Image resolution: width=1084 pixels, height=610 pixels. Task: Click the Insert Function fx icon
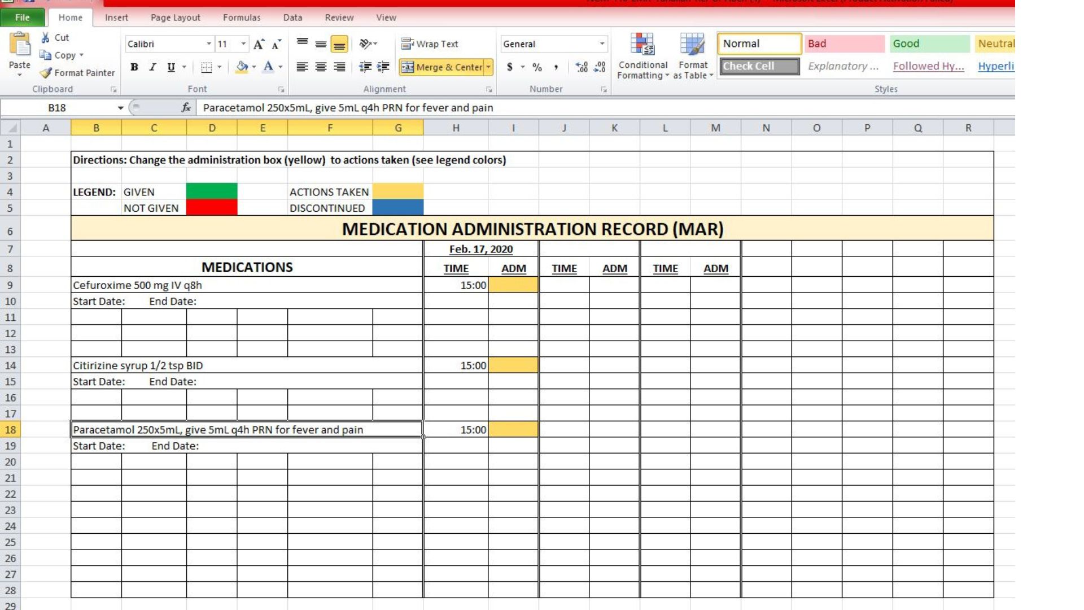[186, 107]
